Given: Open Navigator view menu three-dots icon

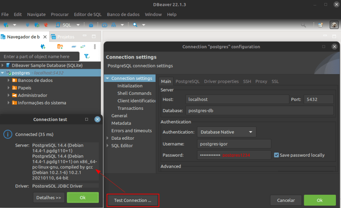Looking at the screenshot, I should tap(95, 47).
